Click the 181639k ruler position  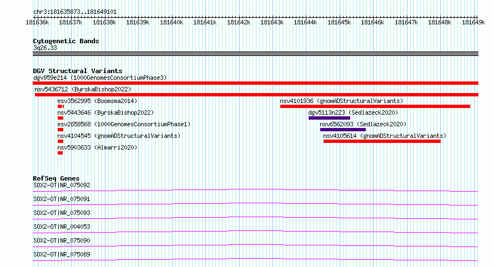(138, 22)
